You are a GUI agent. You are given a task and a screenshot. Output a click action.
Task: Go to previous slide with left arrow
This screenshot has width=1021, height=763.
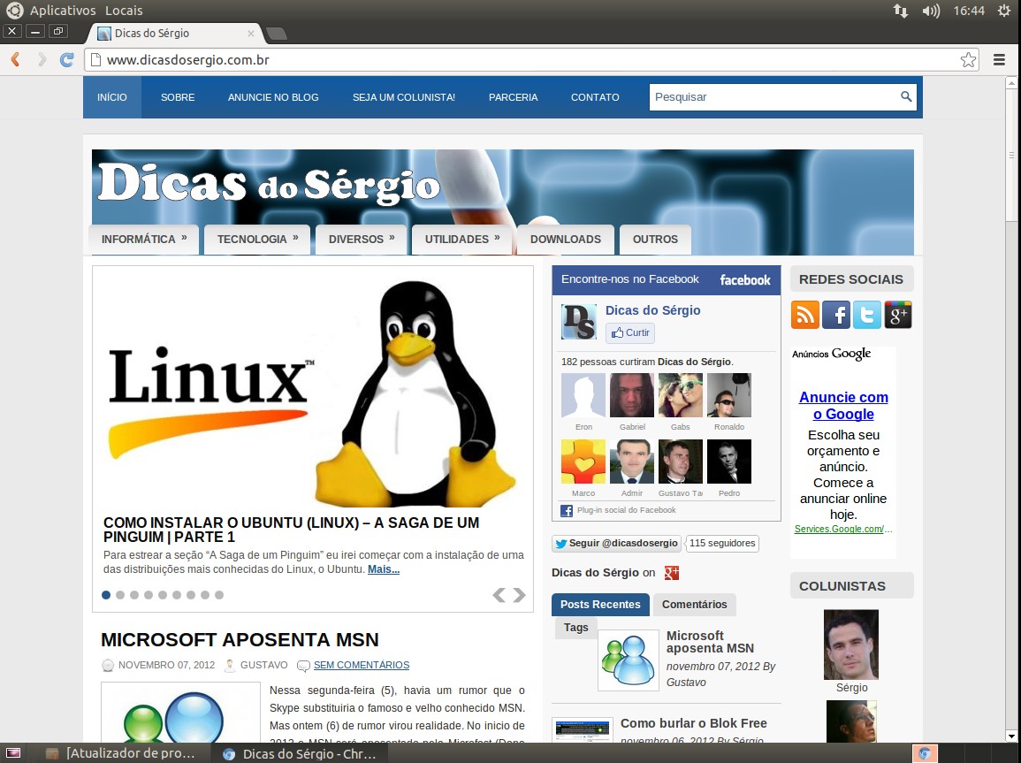[x=499, y=595]
